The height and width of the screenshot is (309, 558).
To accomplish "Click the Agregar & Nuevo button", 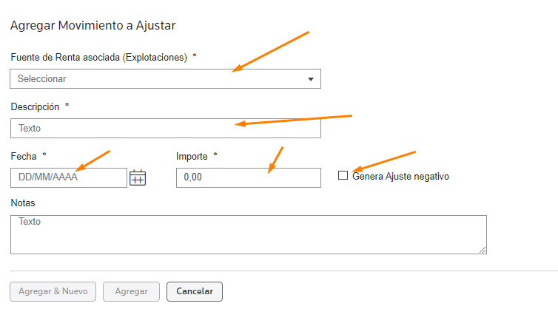I will pos(53,291).
